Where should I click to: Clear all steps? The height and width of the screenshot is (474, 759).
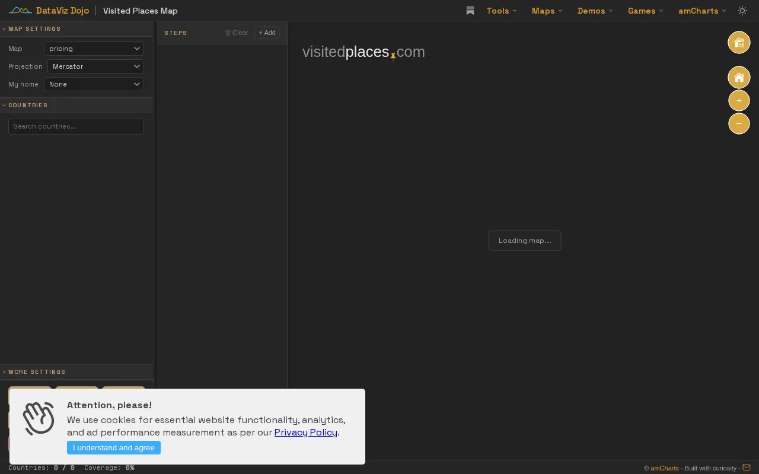pyautogui.click(x=237, y=33)
